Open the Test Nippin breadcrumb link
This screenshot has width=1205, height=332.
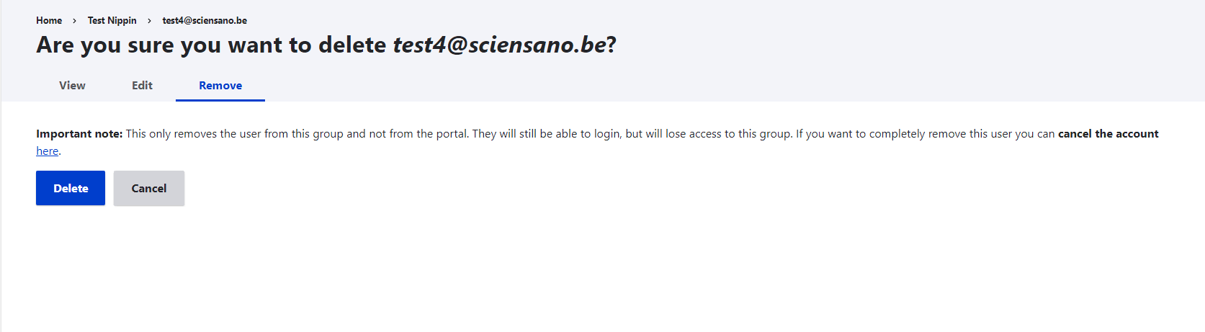coord(112,20)
